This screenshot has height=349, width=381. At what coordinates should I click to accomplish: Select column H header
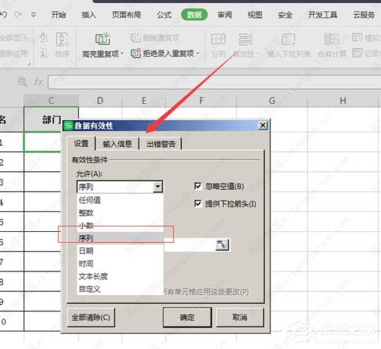click(x=343, y=101)
